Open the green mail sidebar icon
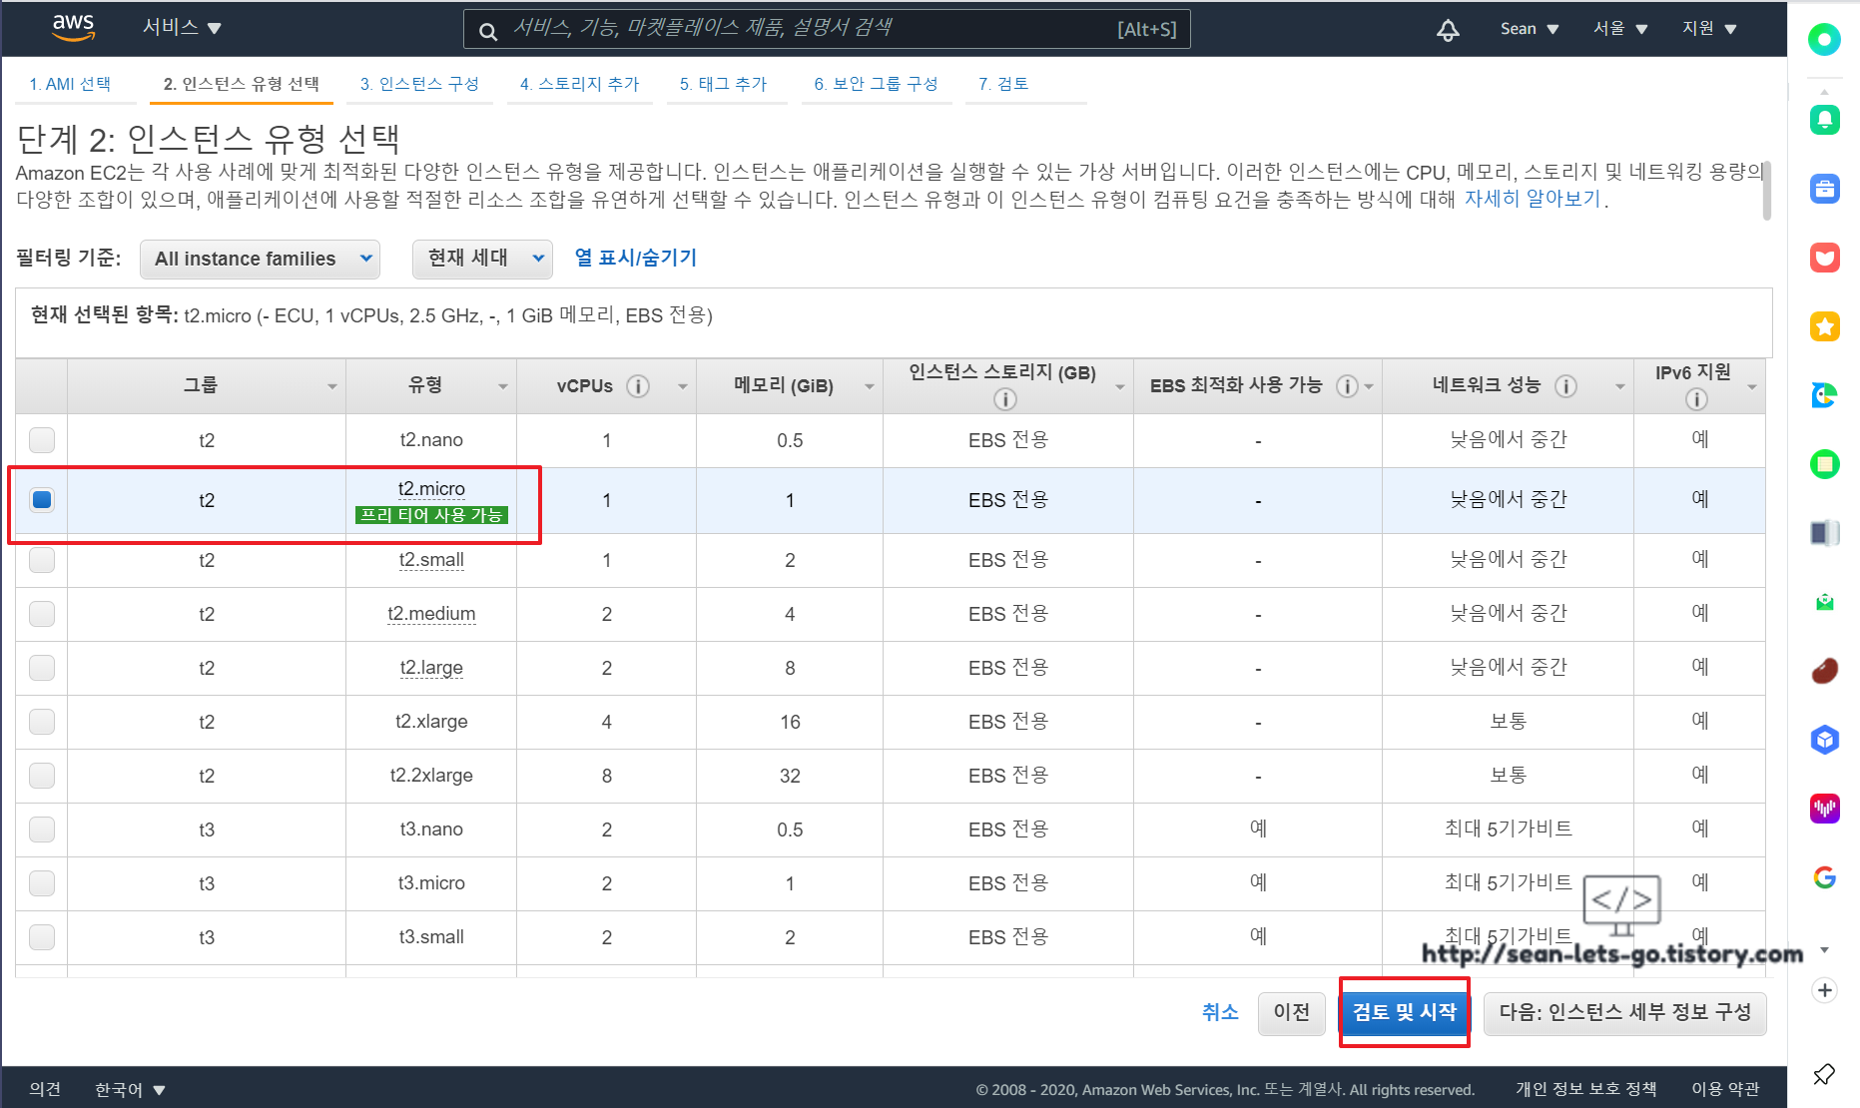This screenshot has width=1860, height=1108. [x=1824, y=602]
